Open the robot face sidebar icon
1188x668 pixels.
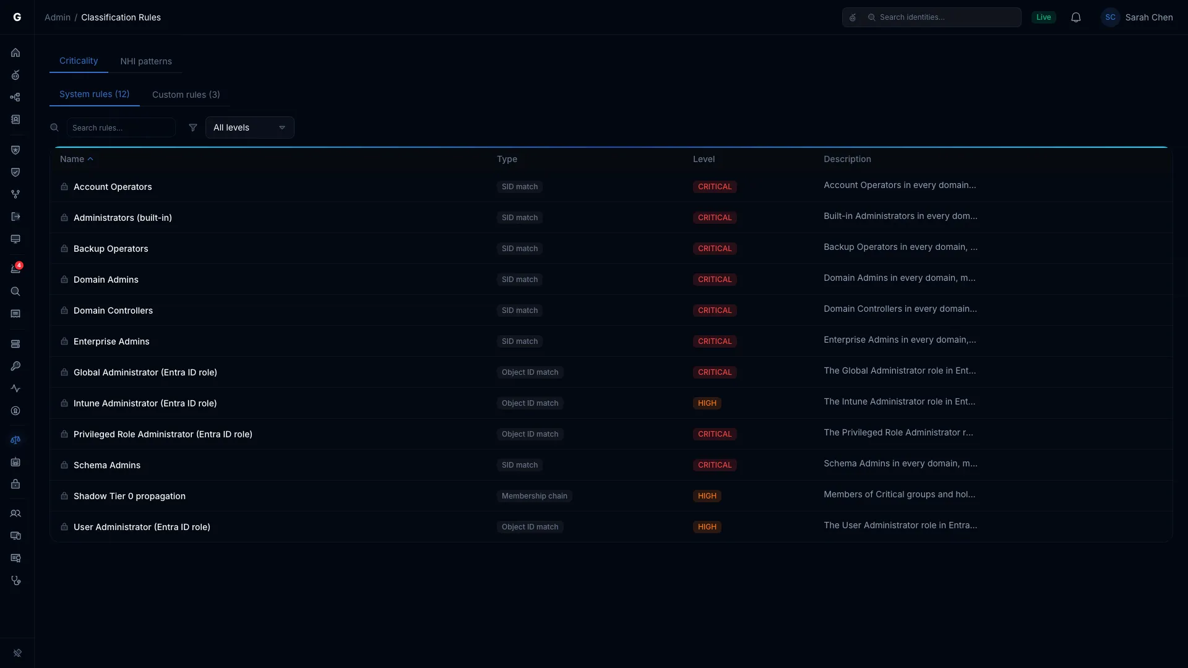pyautogui.click(x=15, y=462)
